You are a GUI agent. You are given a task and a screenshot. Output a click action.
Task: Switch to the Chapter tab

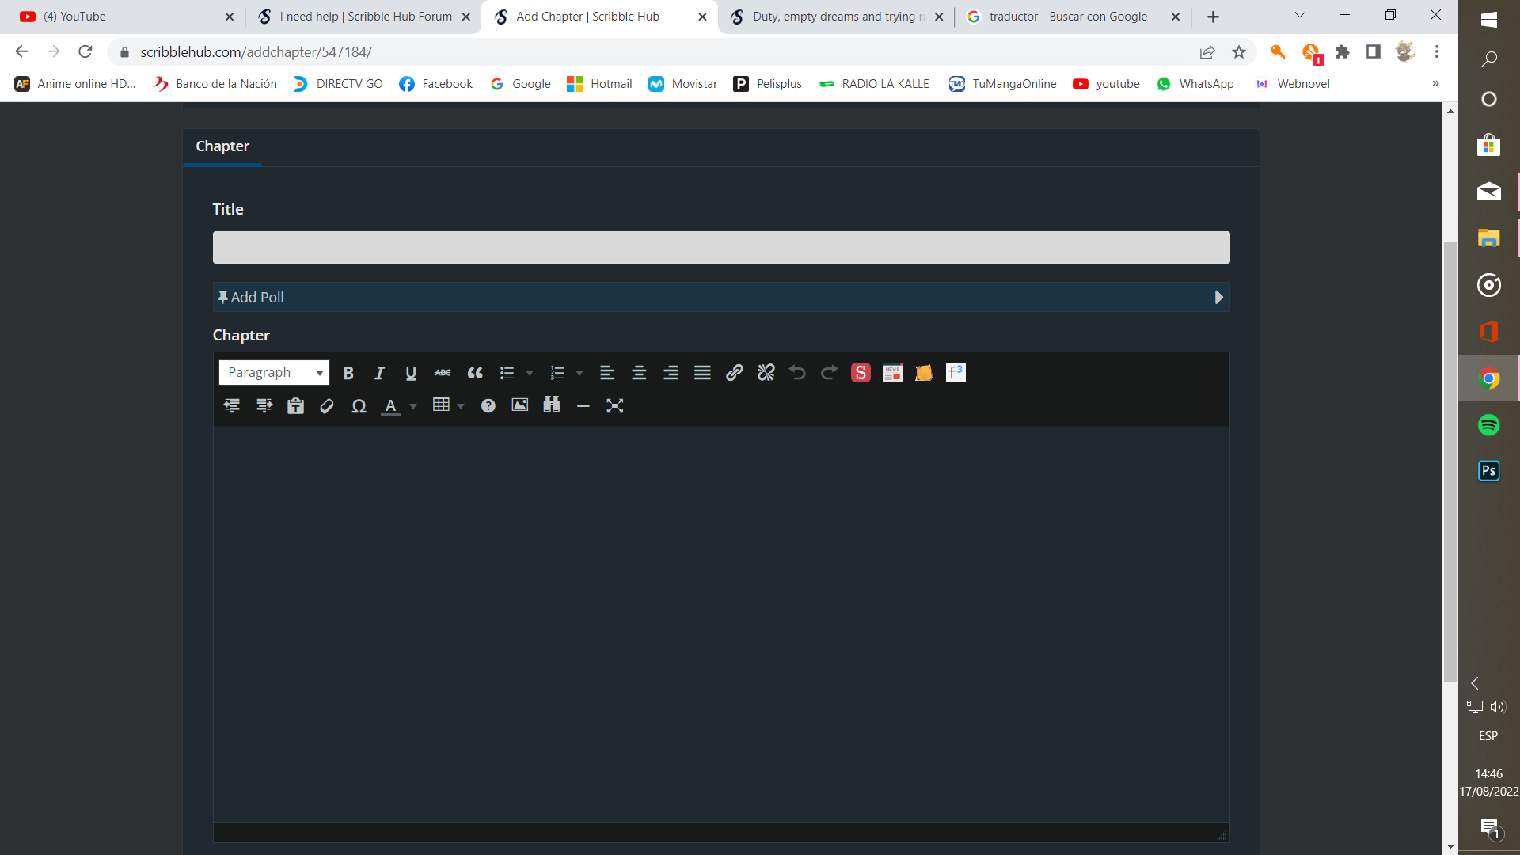point(222,147)
